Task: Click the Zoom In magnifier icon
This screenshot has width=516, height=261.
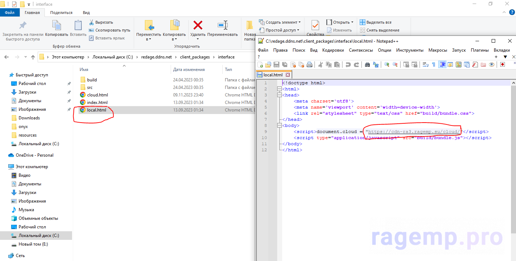Action: tap(387, 65)
